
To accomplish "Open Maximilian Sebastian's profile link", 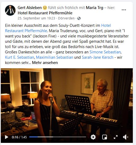I will point(54,57).
